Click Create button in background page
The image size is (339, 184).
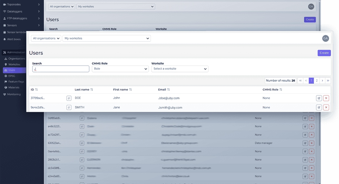click(x=310, y=19)
